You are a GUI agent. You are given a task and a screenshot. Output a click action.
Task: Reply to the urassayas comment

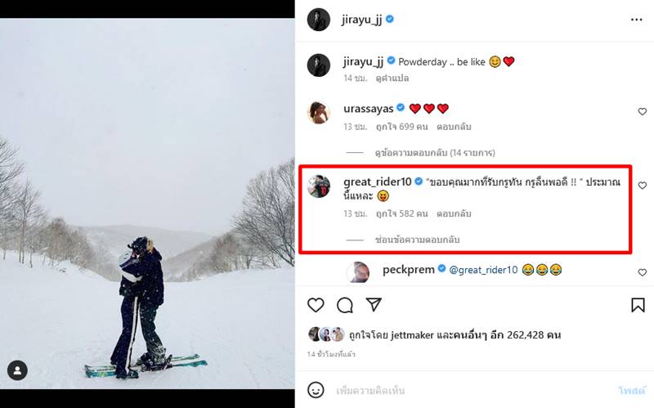click(454, 128)
